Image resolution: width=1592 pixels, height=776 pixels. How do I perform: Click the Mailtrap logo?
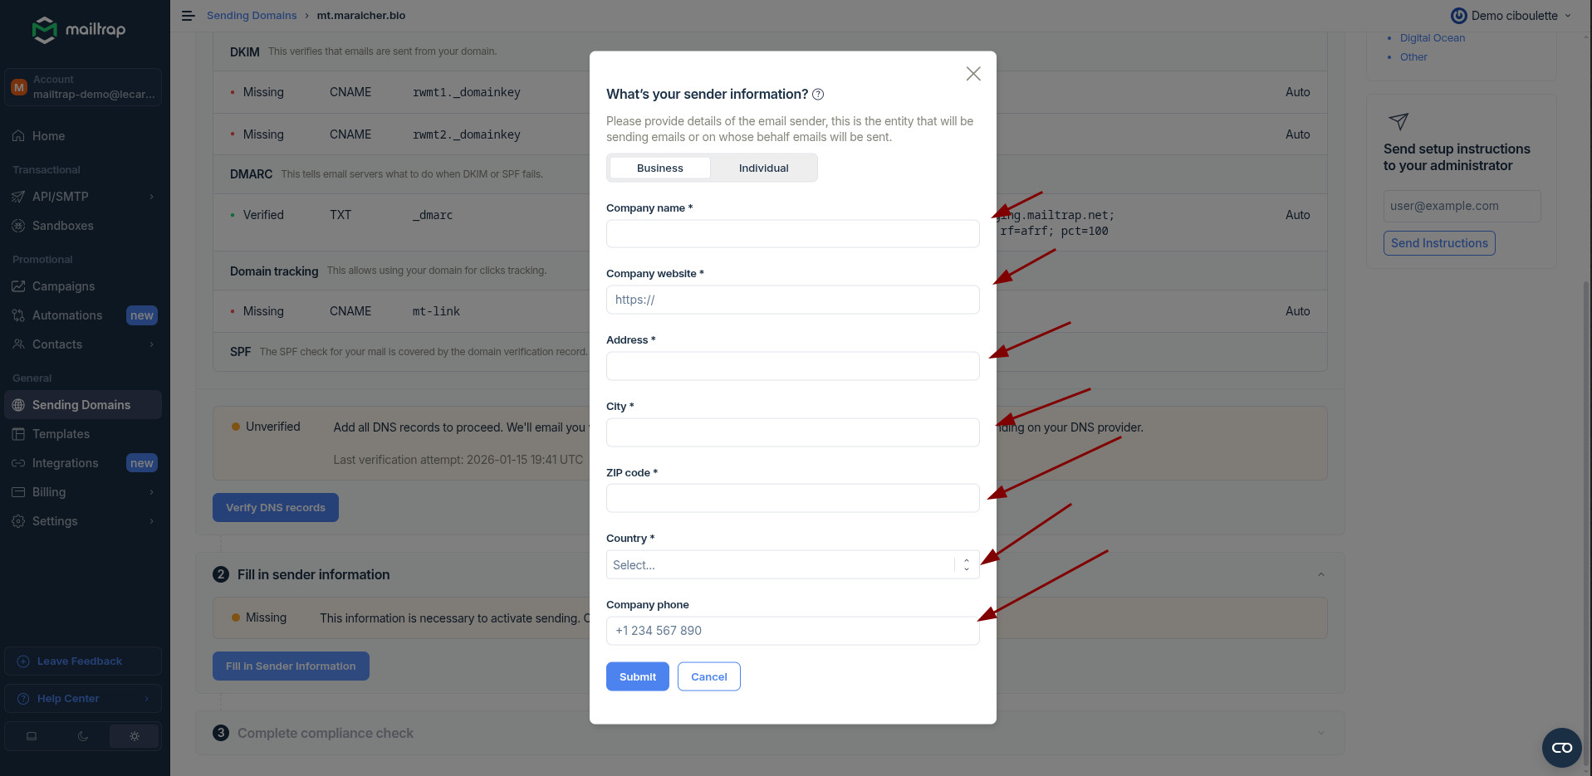click(x=79, y=30)
